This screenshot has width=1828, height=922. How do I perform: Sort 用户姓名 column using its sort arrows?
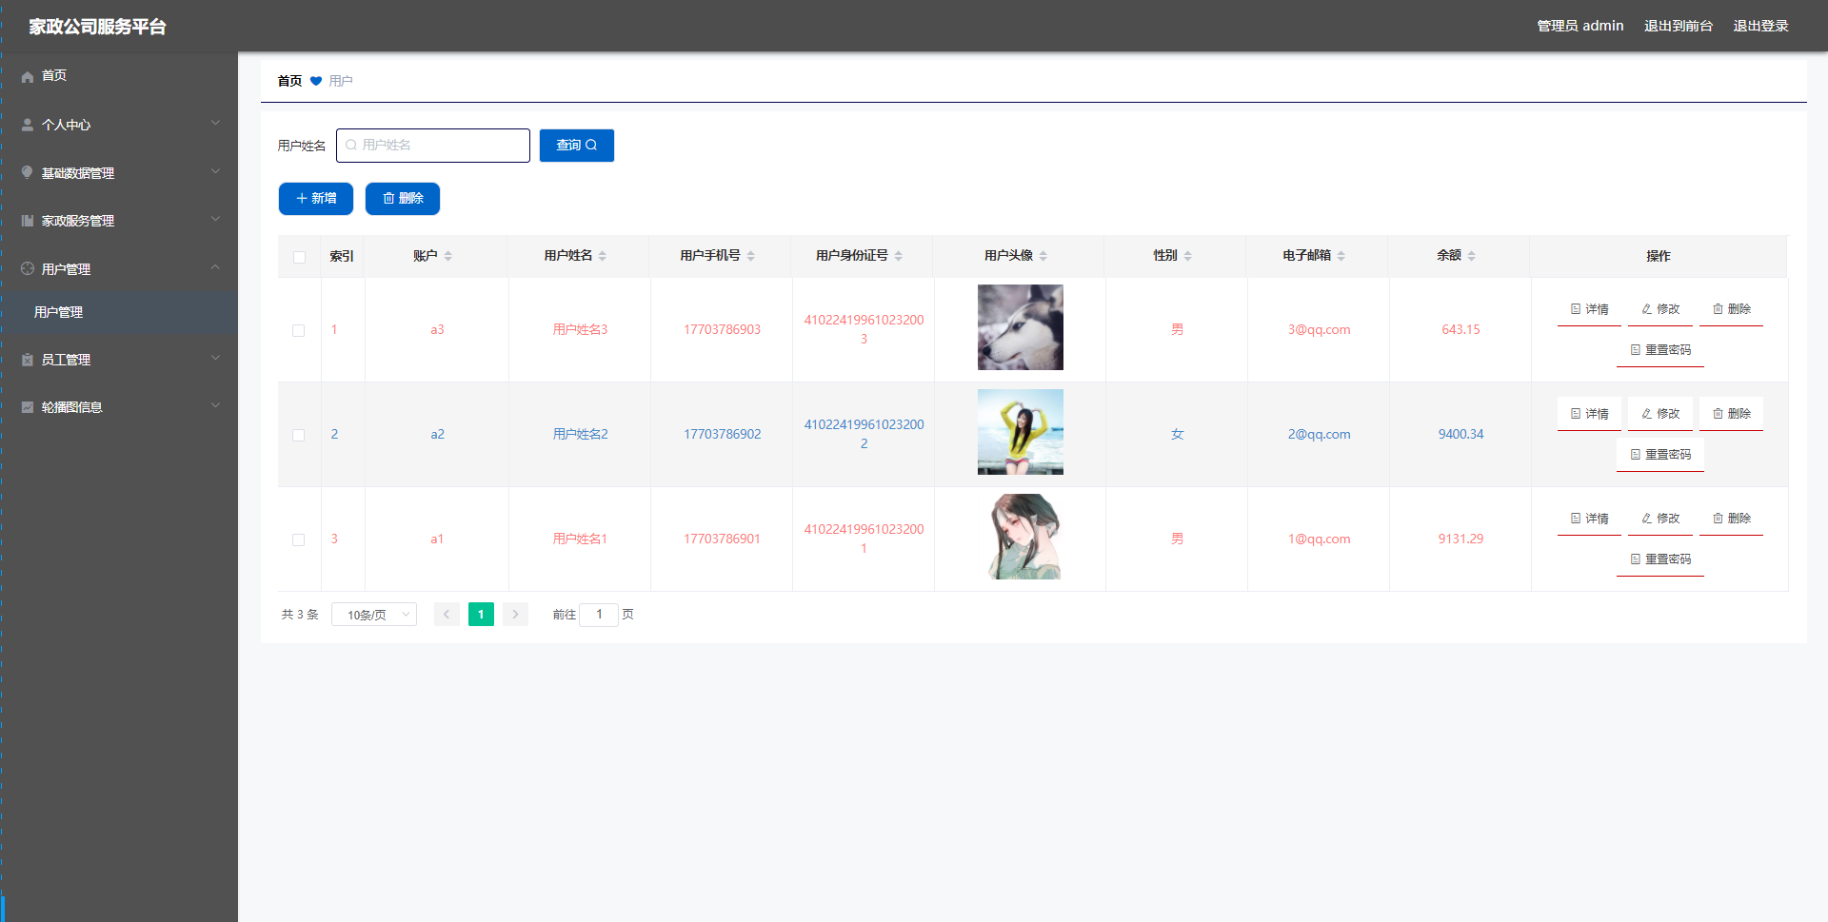pyautogui.click(x=603, y=256)
